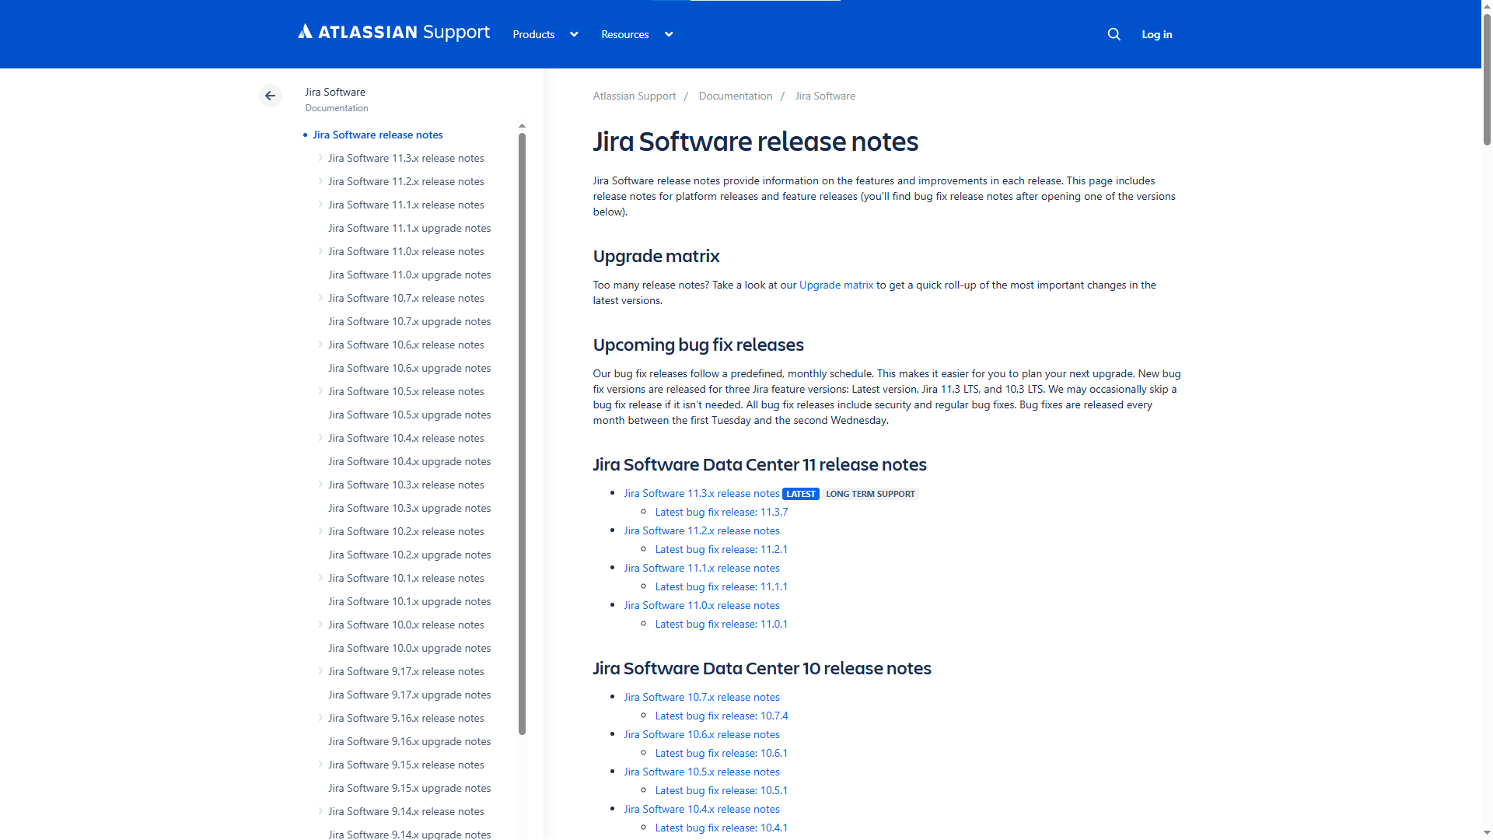1493x840 pixels.
Task: Open Jira Software 10.4.x upgrade notes in sidebar
Action: click(409, 461)
